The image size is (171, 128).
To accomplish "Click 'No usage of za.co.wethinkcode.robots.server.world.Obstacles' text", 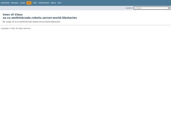I will tap(31, 22).
